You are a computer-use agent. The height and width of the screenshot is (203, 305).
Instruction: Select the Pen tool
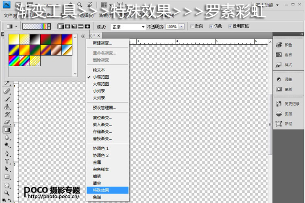coord(7,153)
